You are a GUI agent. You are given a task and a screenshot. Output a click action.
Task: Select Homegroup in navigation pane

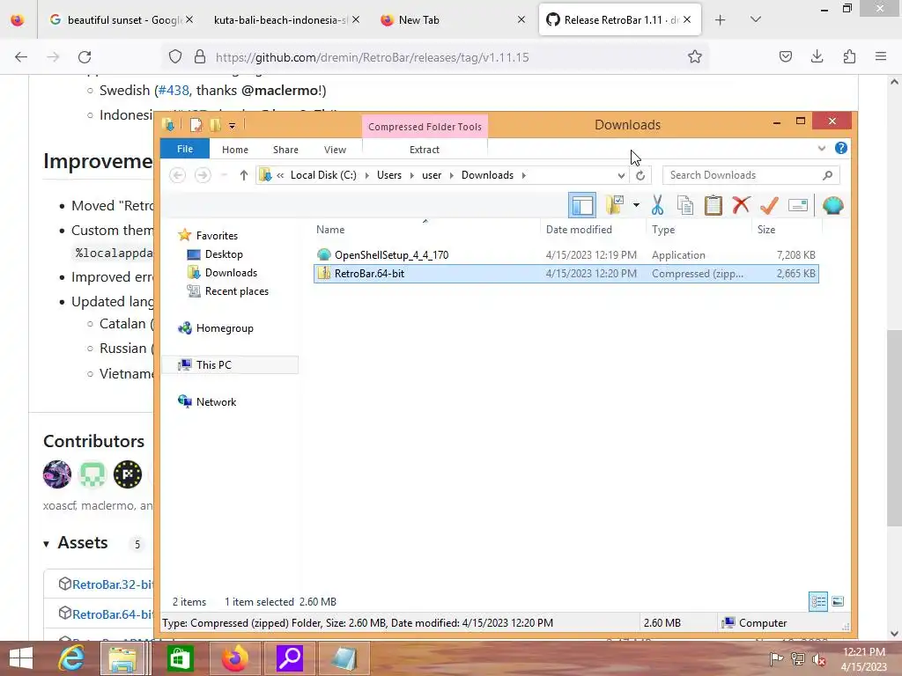pos(225,328)
